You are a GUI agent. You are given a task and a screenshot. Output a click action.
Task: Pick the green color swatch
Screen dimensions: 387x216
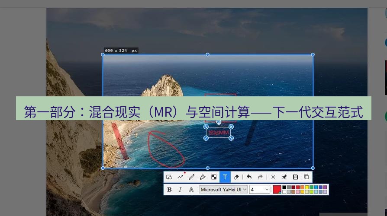tap(312, 187)
